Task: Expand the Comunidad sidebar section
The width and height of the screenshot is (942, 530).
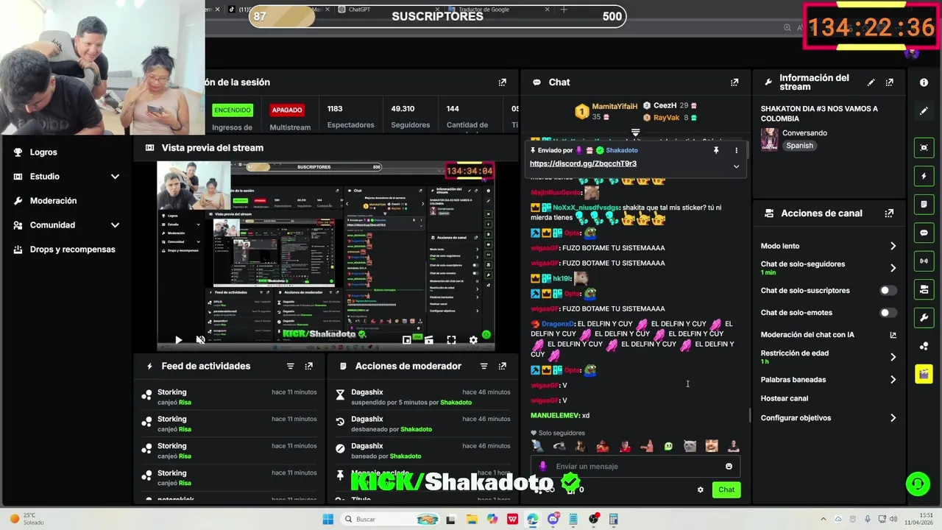Action: (x=115, y=225)
